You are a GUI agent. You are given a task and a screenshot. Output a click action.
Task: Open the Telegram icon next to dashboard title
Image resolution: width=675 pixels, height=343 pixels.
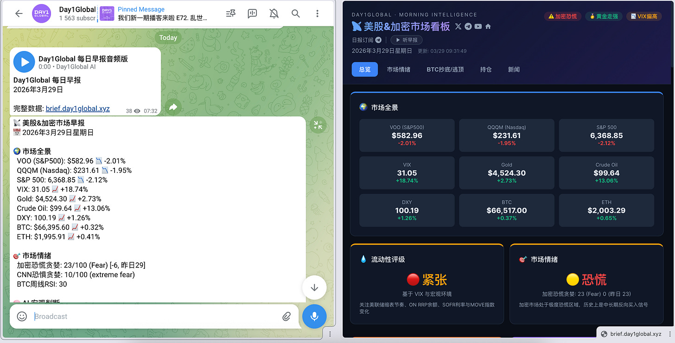pyautogui.click(x=468, y=26)
